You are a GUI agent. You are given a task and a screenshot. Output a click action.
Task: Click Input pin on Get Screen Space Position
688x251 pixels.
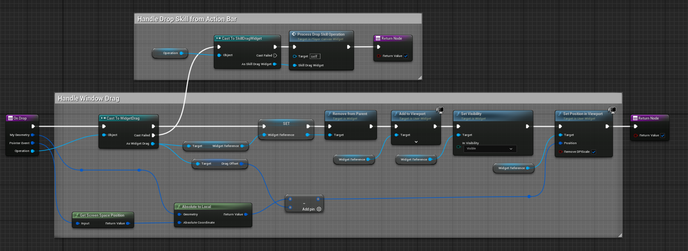[x=78, y=223]
